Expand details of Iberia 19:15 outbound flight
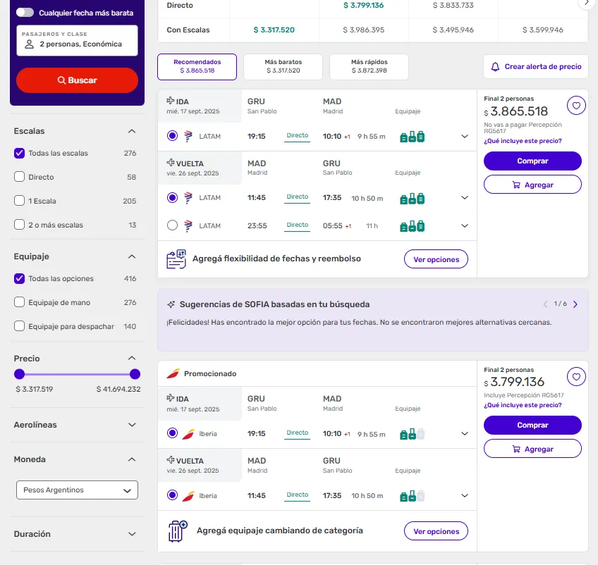This screenshot has height=565, width=598. (x=464, y=434)
